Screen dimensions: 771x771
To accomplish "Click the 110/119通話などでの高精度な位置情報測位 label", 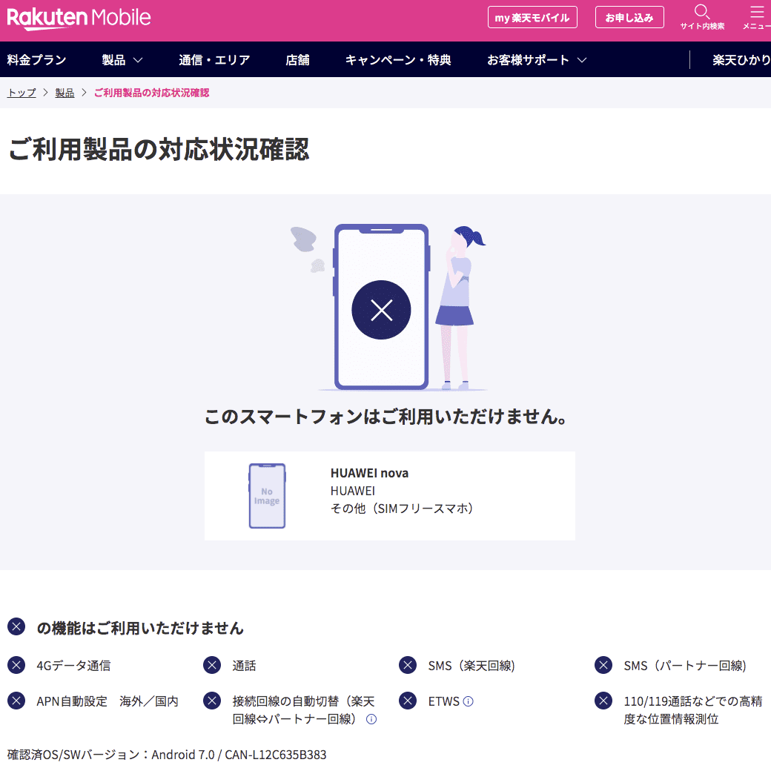I will (693, 710).
